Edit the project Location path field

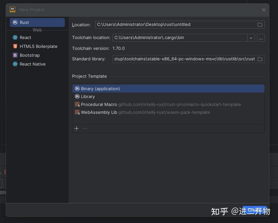pyautogui.click(x=174, y=25)
